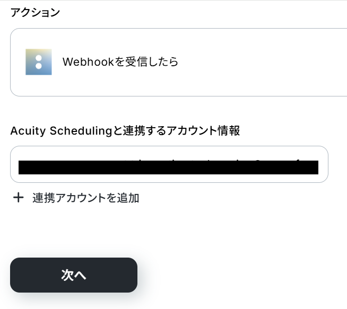Expand the Acuity Scheduling account field

pyautogui.click(x=169, y=164)
